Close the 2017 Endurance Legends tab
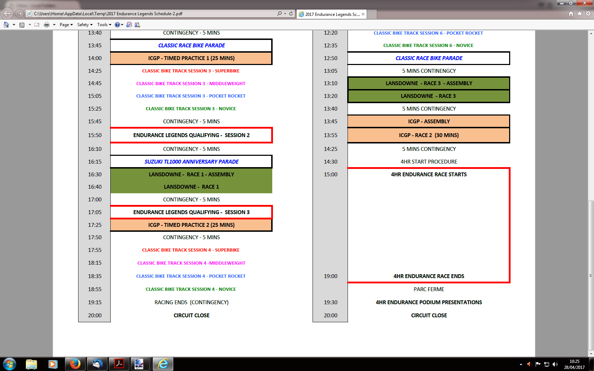This screenshot has height=371, width=594. (x=363, y=14)
